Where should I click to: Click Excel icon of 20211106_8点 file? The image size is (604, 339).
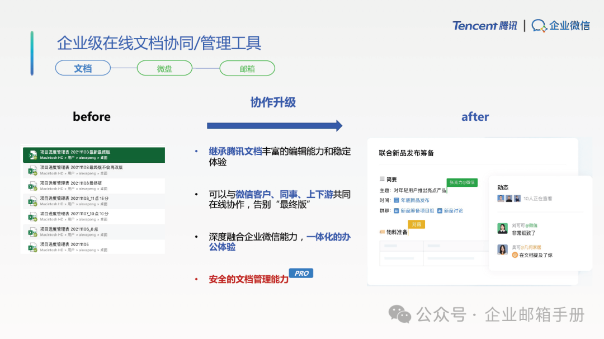pyautogui.click(x=33, y=232)
